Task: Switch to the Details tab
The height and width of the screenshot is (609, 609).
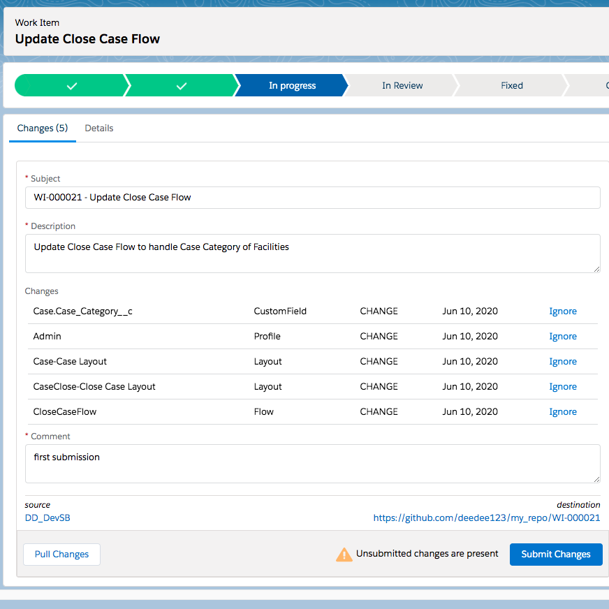Action: click(99, 129)
